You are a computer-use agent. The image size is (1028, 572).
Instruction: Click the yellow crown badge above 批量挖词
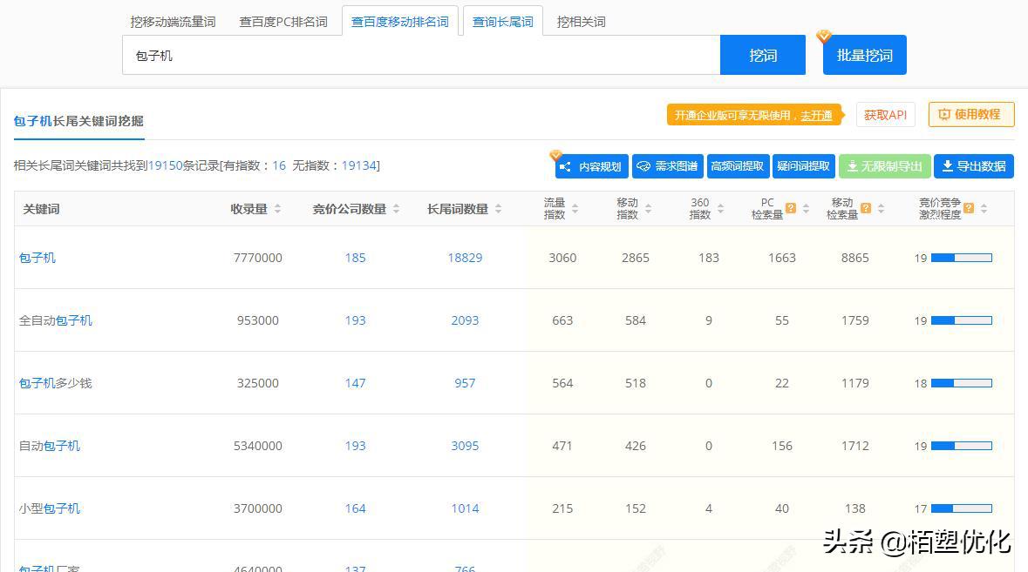tap(823, 36)
